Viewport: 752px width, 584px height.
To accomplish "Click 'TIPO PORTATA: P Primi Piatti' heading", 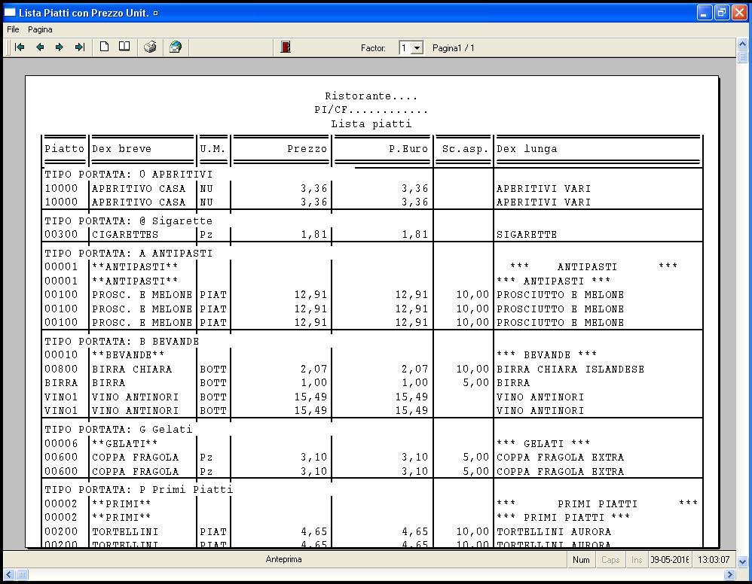I will click(139, 489).
